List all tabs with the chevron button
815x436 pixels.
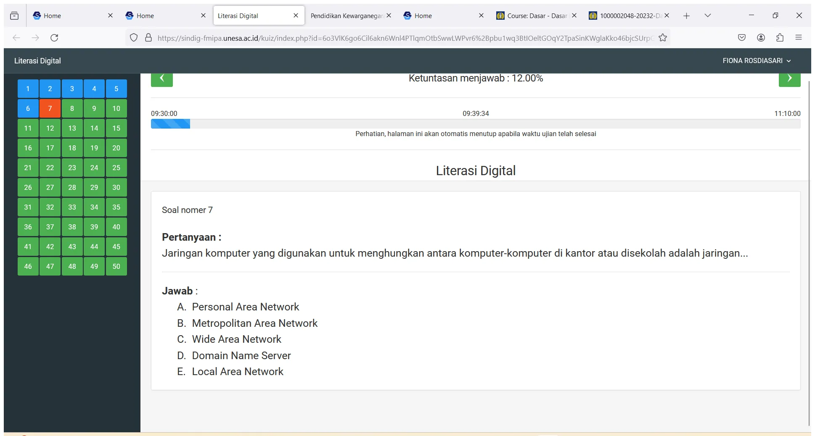pyautogui.click(x=707, y=16)
